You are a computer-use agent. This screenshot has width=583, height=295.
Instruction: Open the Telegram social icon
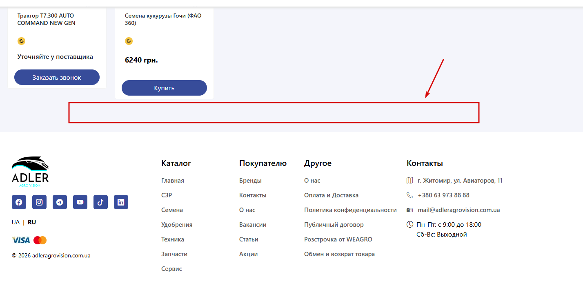click(60, 202)
